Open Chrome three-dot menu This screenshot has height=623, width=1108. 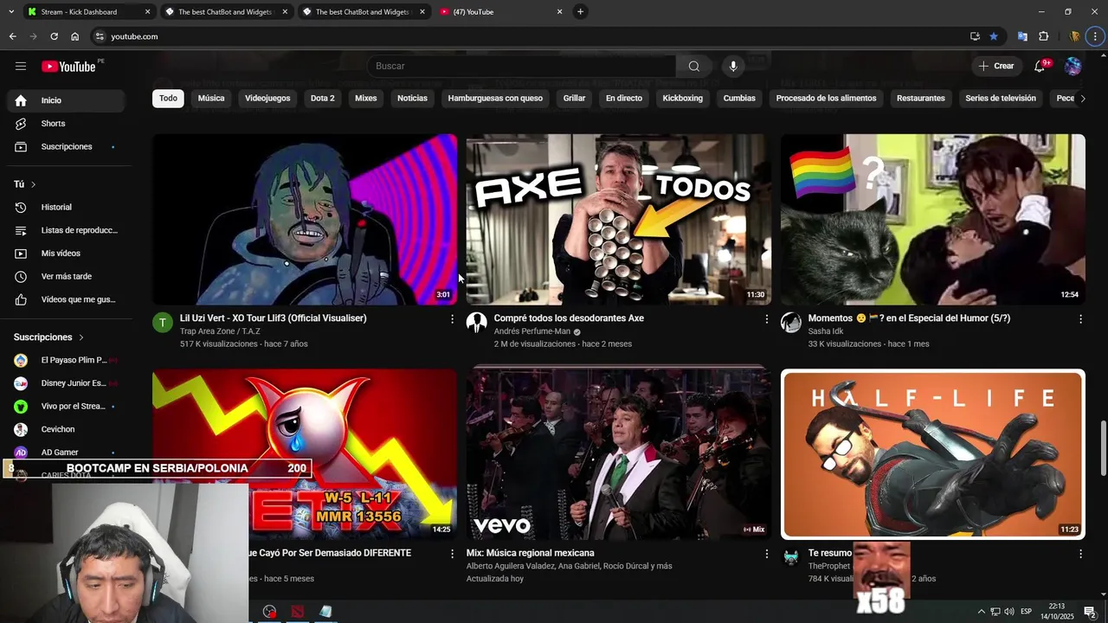[1095, 36]
